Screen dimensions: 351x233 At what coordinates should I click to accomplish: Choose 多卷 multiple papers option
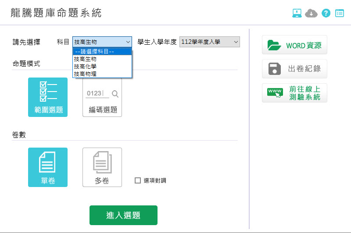point(102,167)
